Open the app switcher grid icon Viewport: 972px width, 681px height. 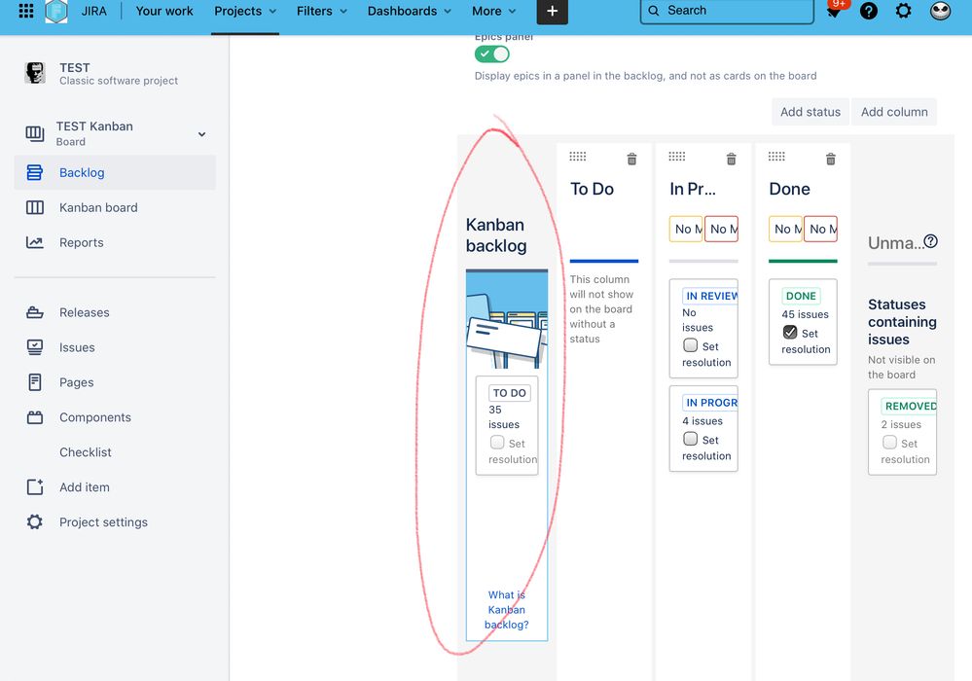[x=26, y=11]
